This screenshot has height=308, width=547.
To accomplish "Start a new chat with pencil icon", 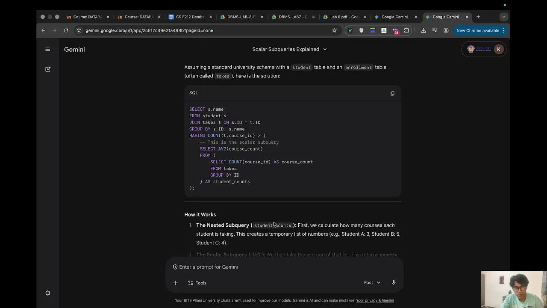I will [48, 69].
